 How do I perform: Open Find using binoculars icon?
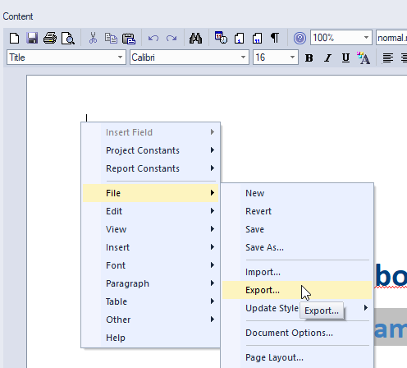(x=196, y=38)
